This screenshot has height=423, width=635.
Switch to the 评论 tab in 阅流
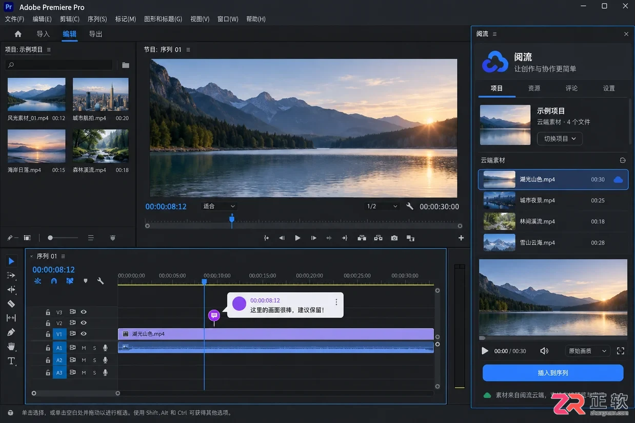click(x=571, y=88)
